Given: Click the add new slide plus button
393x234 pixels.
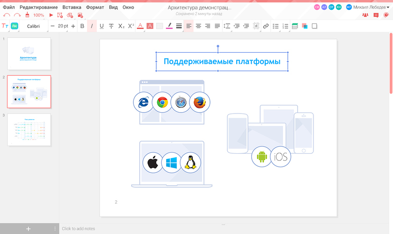Looking at the screenshot, I should pos(28,228).
